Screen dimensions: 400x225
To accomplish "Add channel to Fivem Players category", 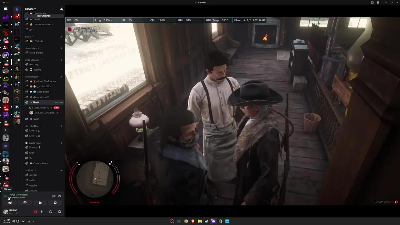I will tap(61, 77).
